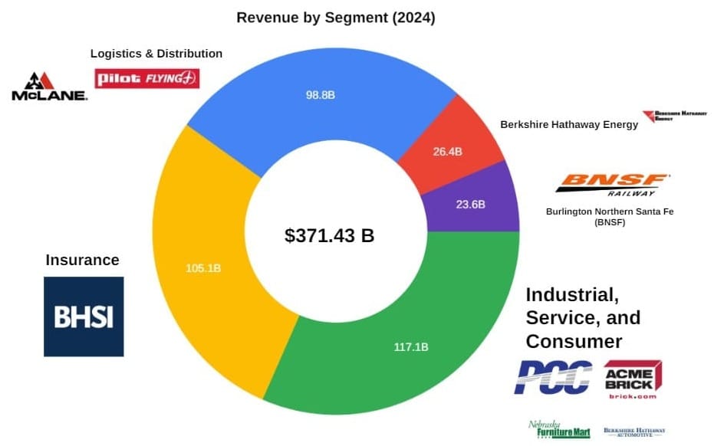Viewport: 714px width, 446px height.
Task: Click the Logistics & Distribution label
Action: click(x=156, y=53)
